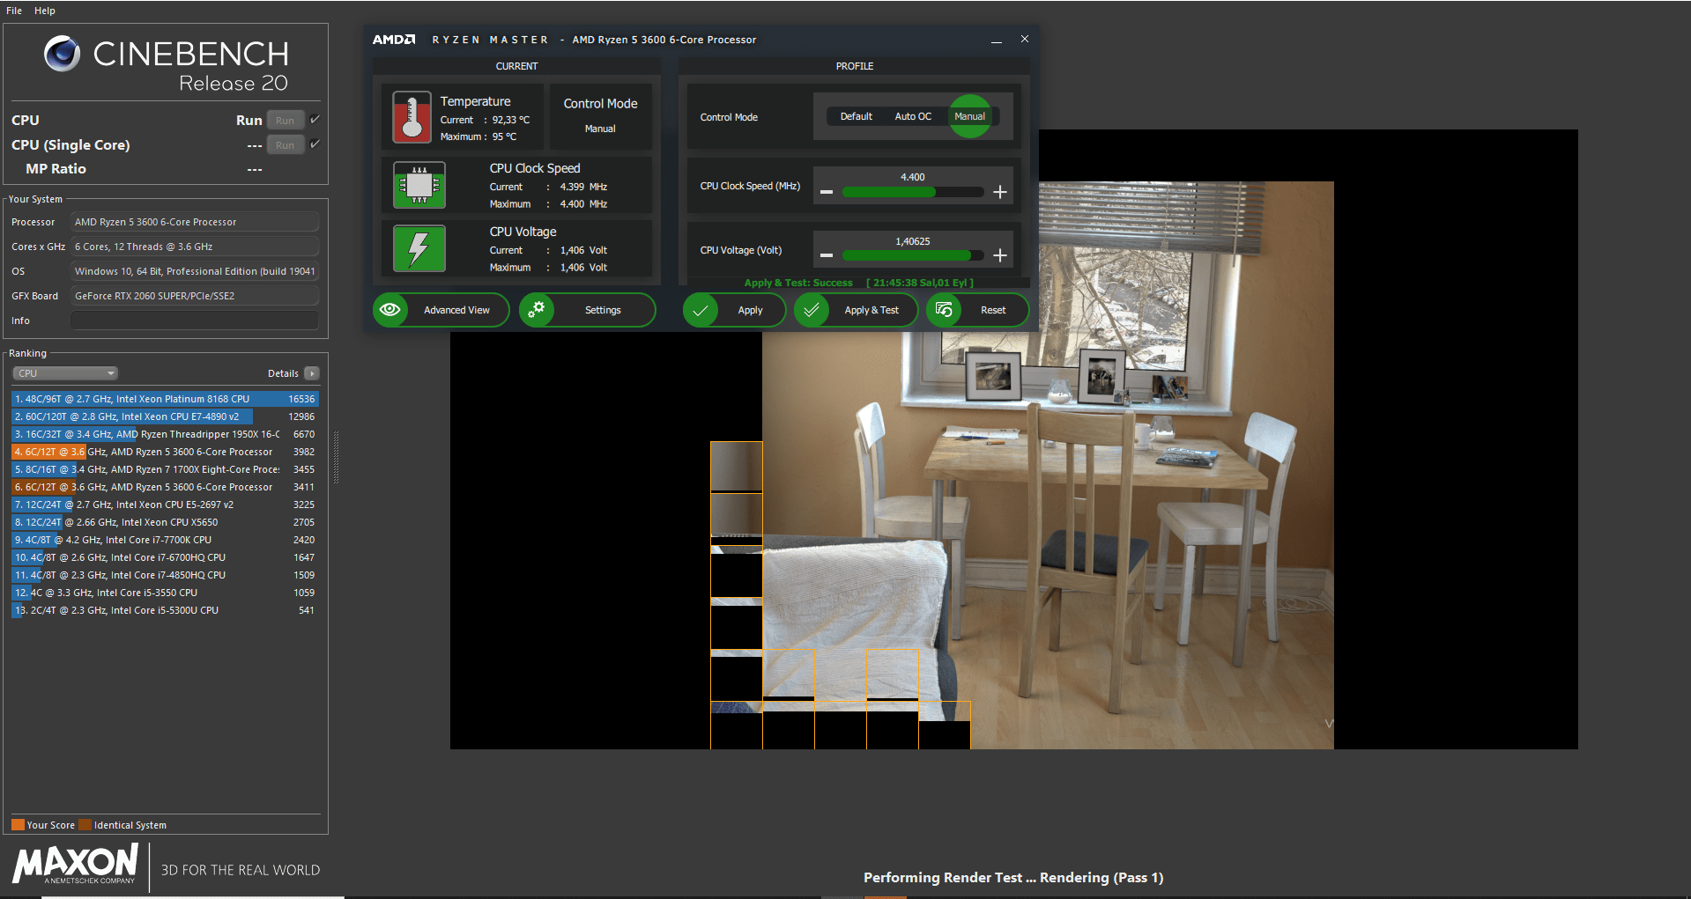This screenshot has height=899, width=1691.
Task: Click the Apply button
Action: tap(734, 310)
